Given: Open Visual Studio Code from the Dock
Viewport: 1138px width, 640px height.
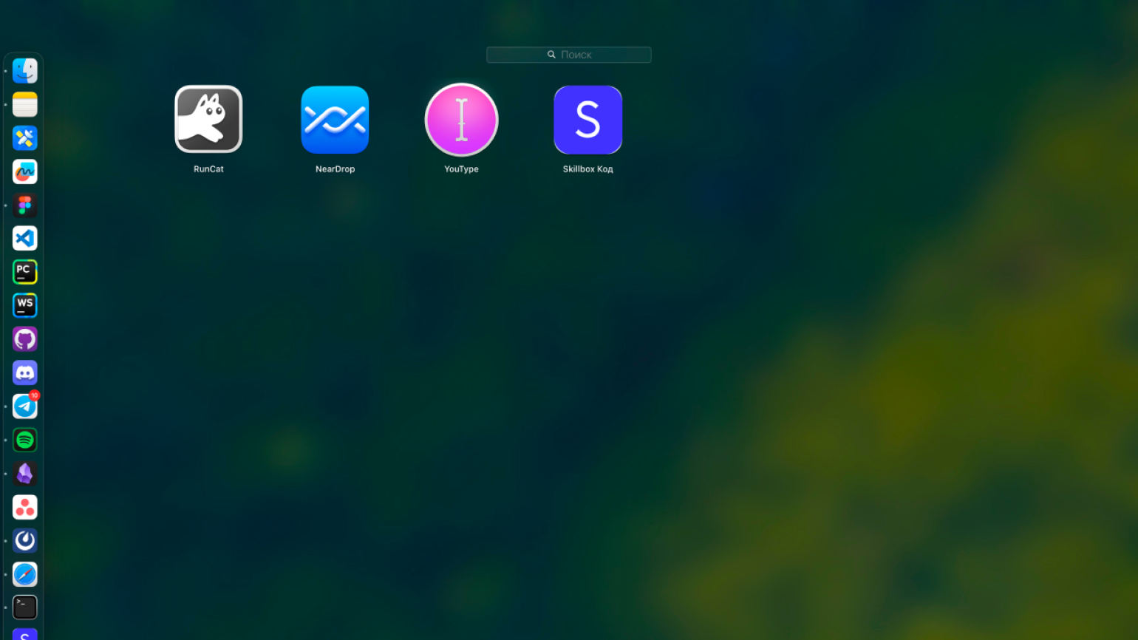Looking at the screenshot, I should tap(25, 239).
